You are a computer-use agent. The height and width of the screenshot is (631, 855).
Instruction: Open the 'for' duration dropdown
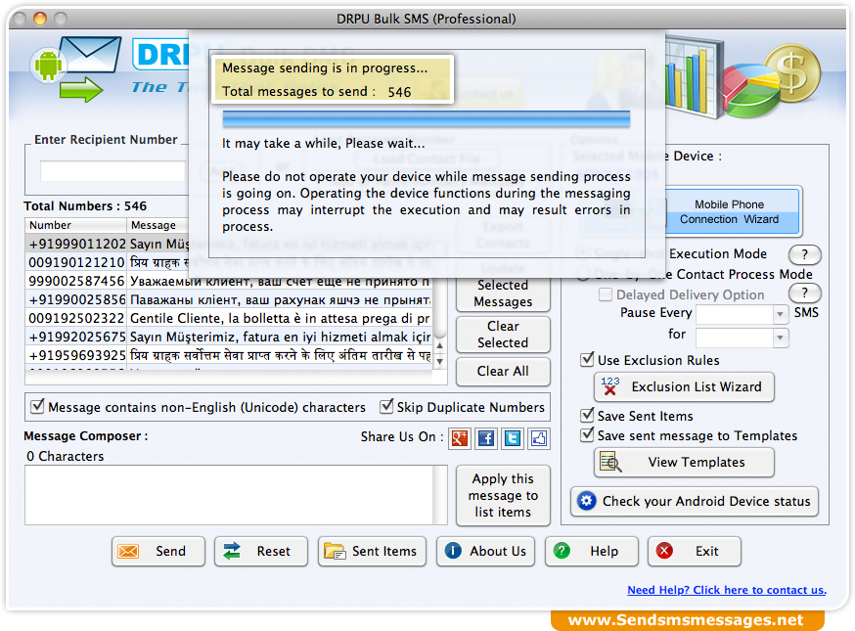(781, 338)
